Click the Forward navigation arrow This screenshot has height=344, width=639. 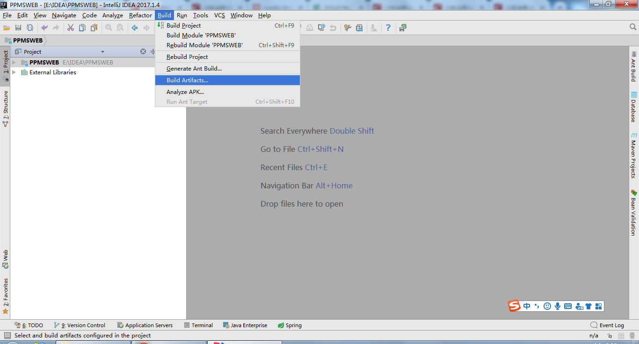point(146,28)
